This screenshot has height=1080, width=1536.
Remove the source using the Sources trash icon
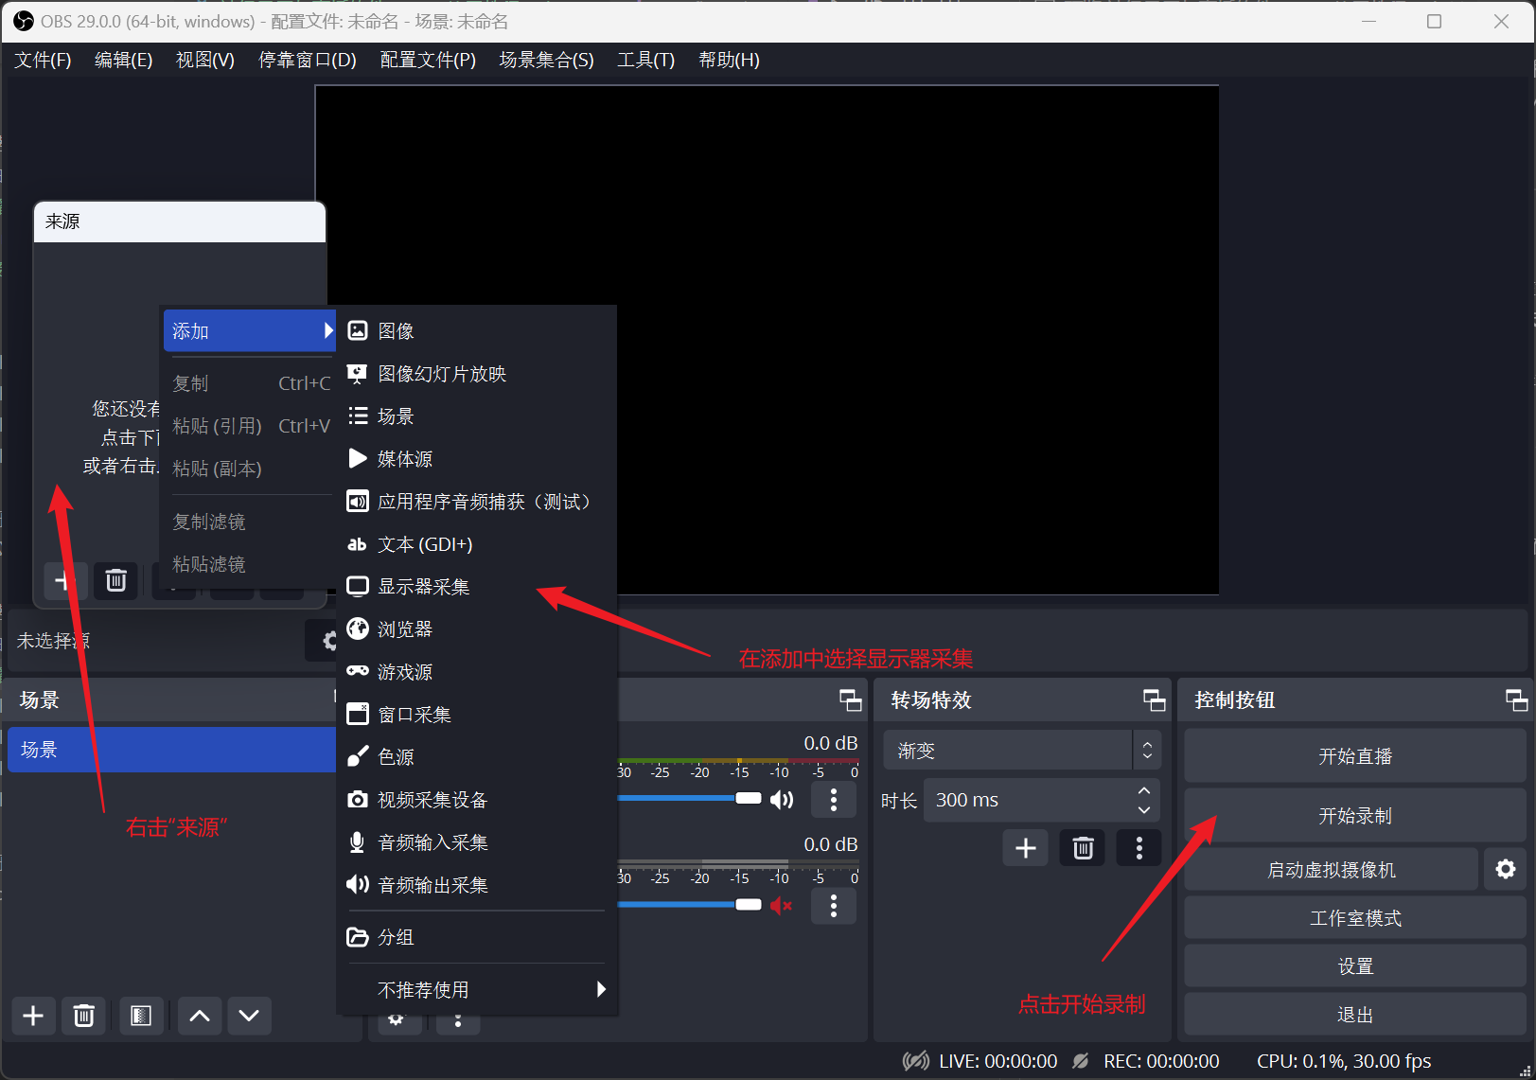(115, 580)
